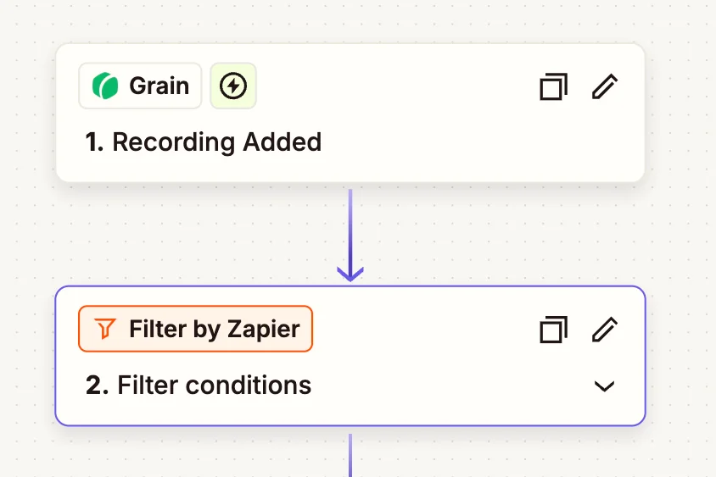Image resolution: width=716 pixels, height=477 pixels.
Task: Click the lightning bolt trigger icon
Action: tap(233, 86)
